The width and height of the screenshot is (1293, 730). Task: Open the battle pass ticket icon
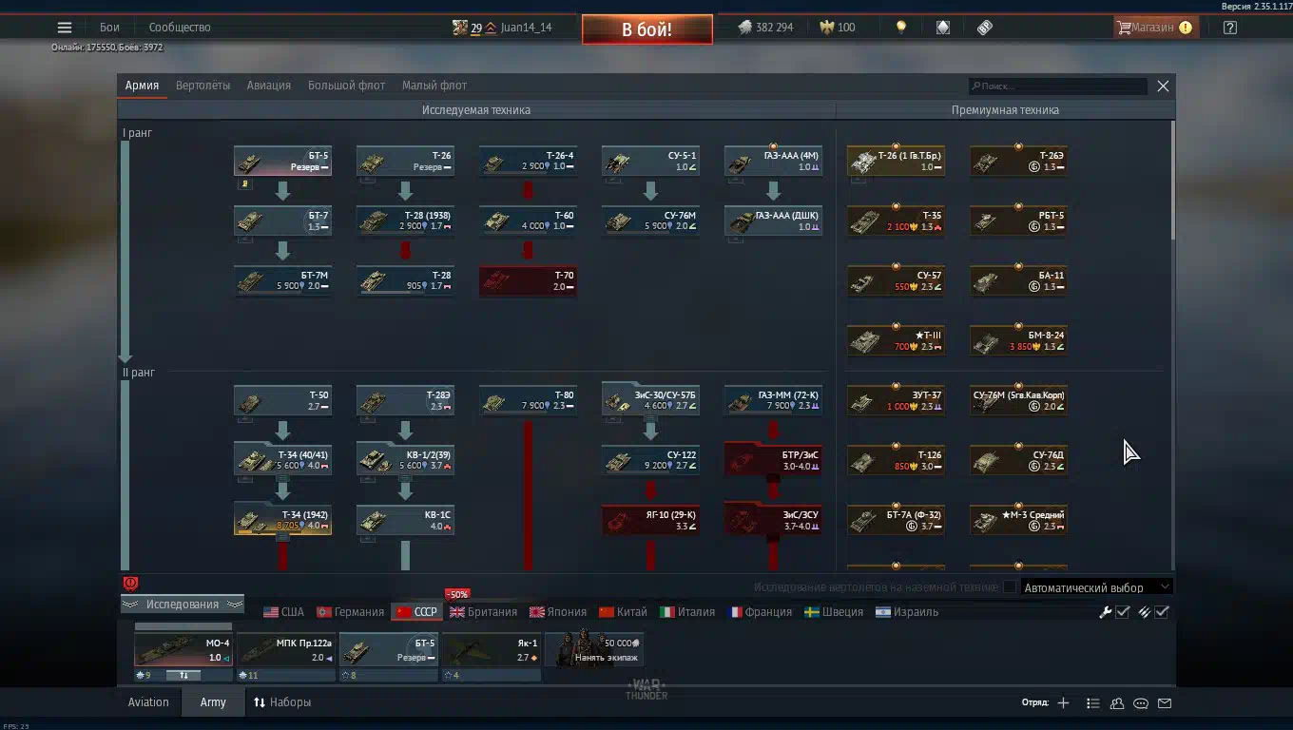click(x=985, y=28)
